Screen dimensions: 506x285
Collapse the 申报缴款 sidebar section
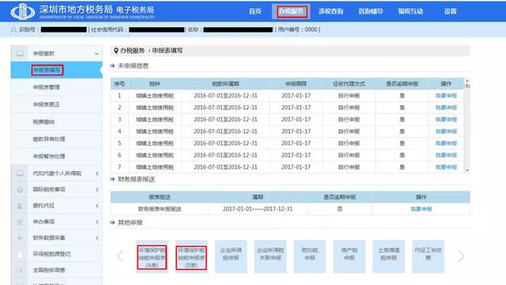tap(96, 54)
